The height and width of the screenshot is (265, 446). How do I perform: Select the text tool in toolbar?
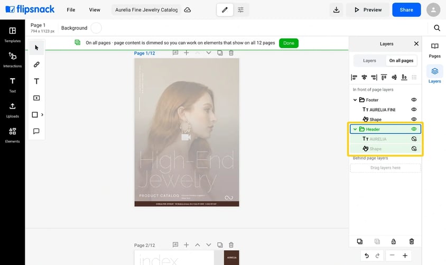click(x=36, y=81)
